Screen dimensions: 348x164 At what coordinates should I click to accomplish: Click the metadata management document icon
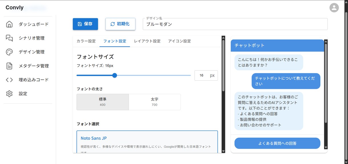click(x=9, y=66)
